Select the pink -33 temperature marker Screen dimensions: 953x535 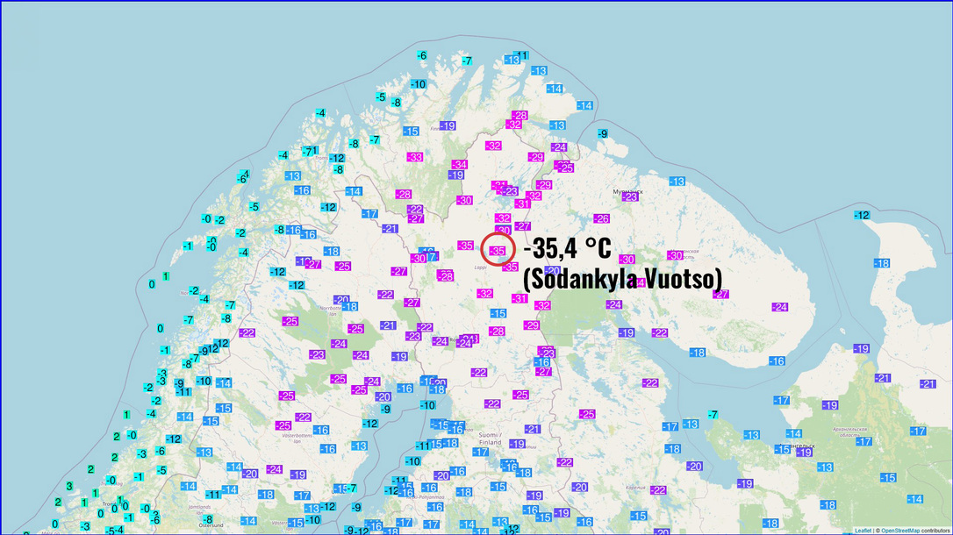pyautogui.click(x=415, y=157)
